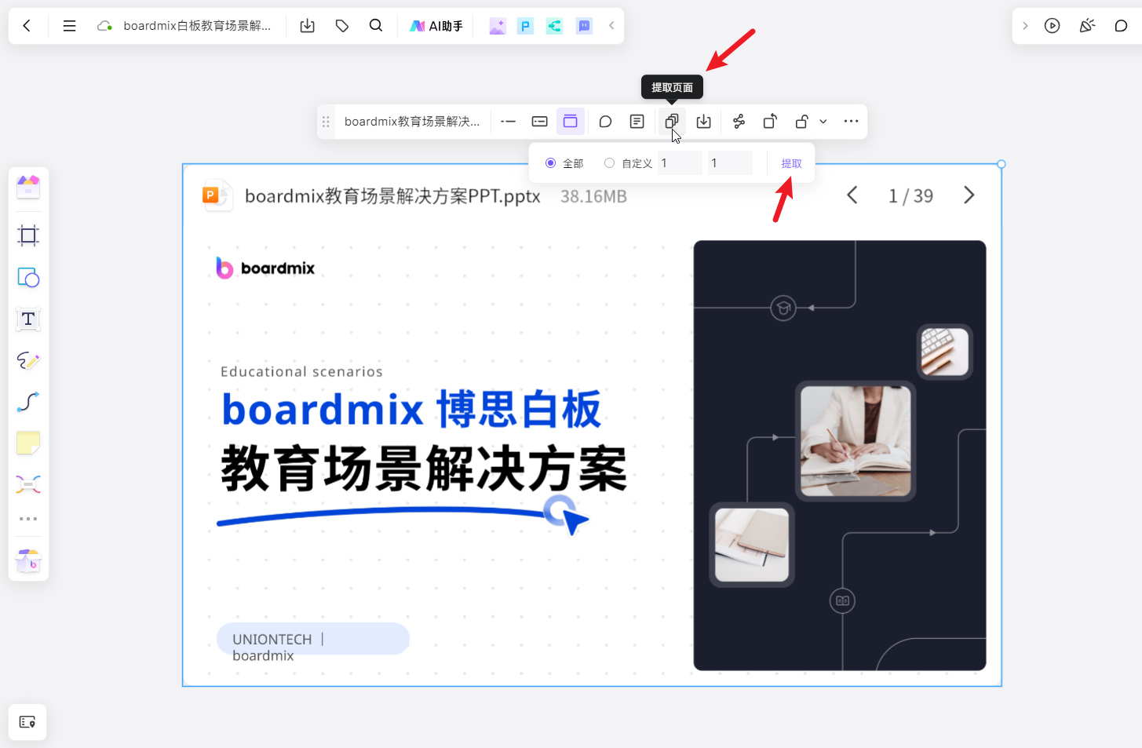
Task: Open the resource toolbox icon in sidebar
Action: coord(28,560)
